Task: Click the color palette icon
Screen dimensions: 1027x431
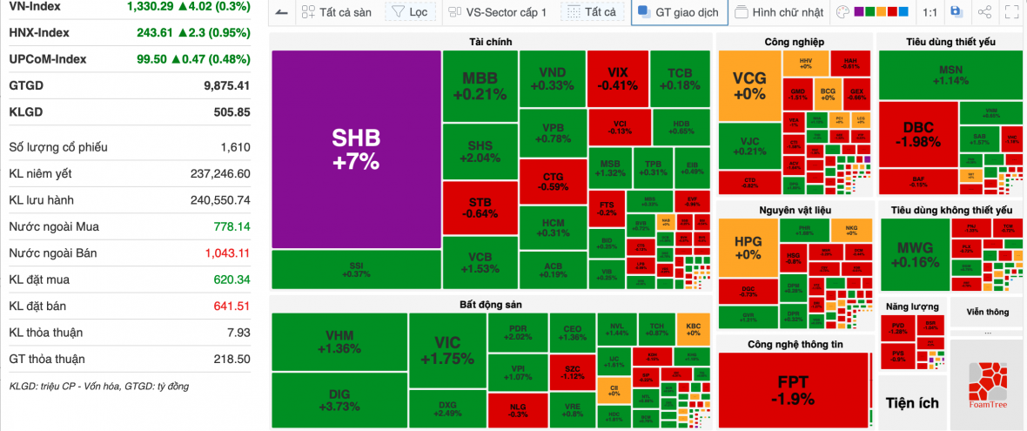Action: point(842,12)
